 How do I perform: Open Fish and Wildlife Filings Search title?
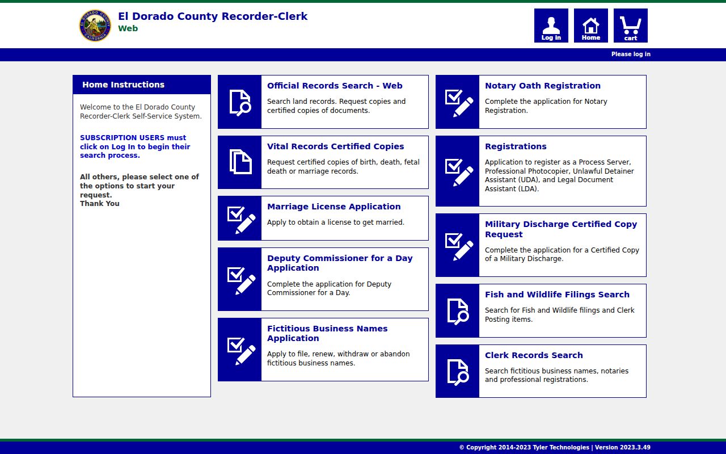[x=557, y=295]
